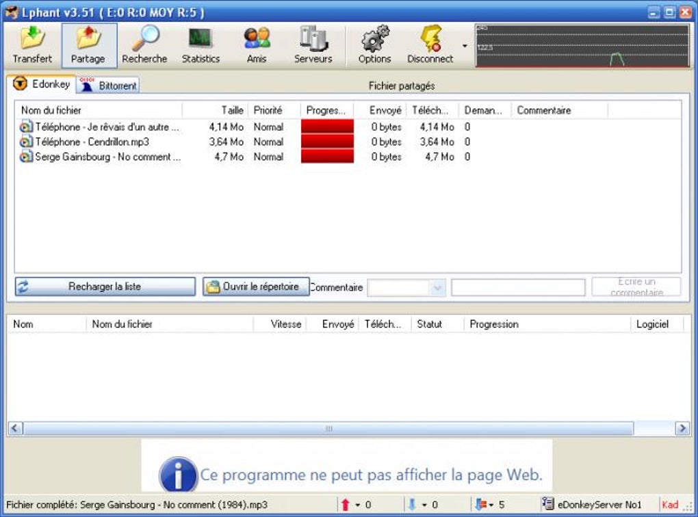Open the download speed dropdown in status bar
The height and width of the screenshot is (517, 698).
point(424,505)
